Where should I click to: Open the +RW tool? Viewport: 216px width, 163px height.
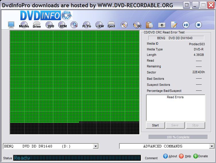click(100, 25)
